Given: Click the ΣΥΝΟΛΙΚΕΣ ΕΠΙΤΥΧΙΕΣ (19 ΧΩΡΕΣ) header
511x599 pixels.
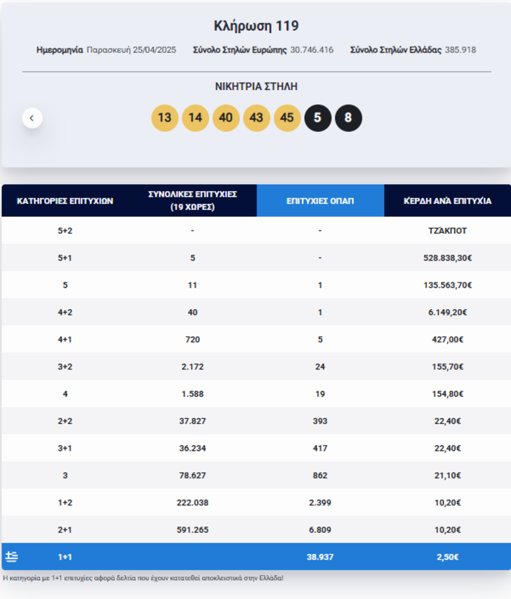Looking at the screenshot, I should click(192, 201).
